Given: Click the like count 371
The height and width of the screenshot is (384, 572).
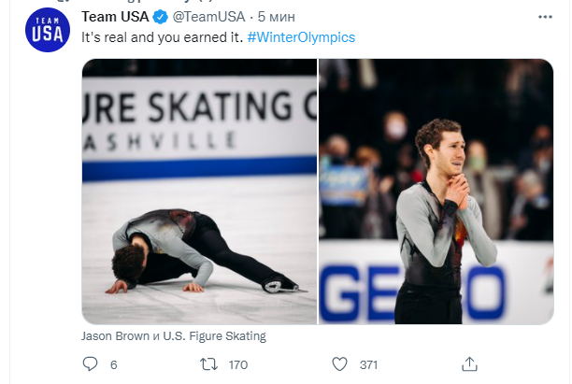Looking at the screenshot, I should pos(368,364).
